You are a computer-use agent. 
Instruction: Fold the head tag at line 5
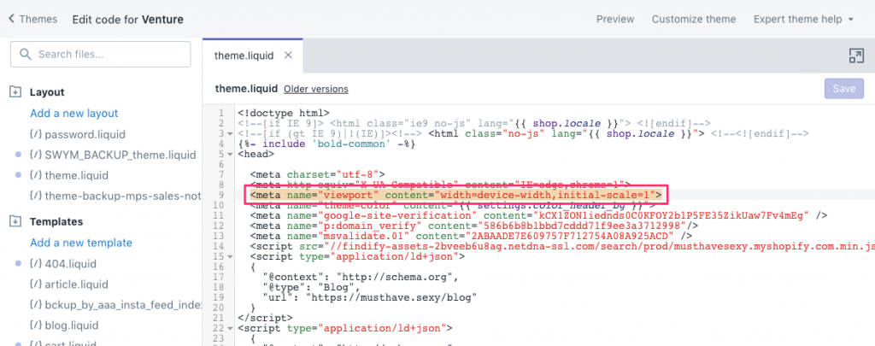point(232,155)
